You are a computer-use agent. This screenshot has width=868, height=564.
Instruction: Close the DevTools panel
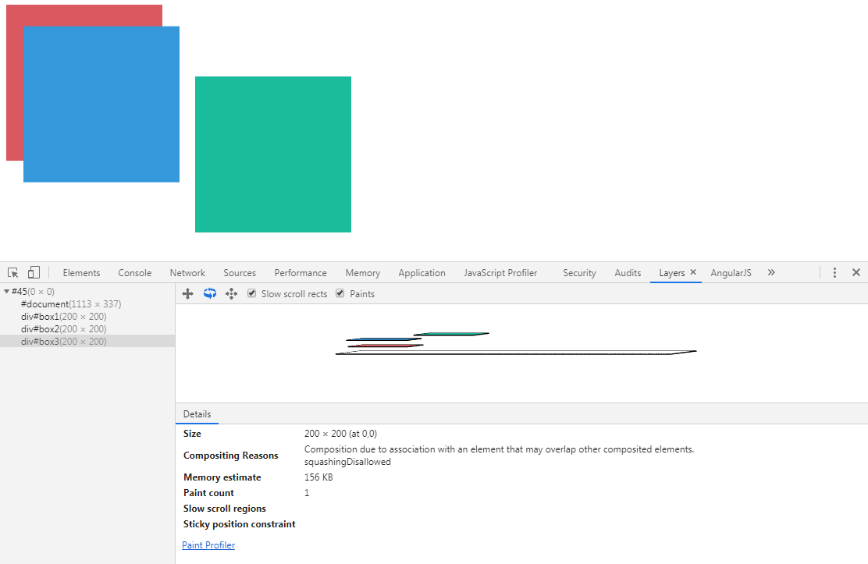(x=856, y=272)
